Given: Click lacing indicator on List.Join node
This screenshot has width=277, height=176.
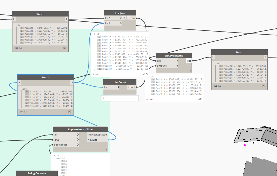Looking at the screenshot, I should (x=135, y=28).
